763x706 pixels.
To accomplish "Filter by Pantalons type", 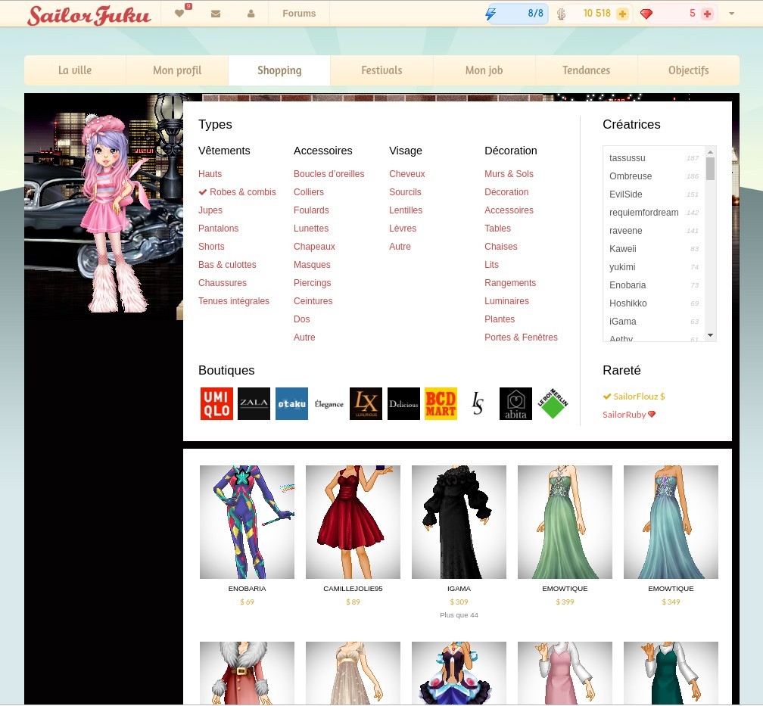I will (218, 229).
